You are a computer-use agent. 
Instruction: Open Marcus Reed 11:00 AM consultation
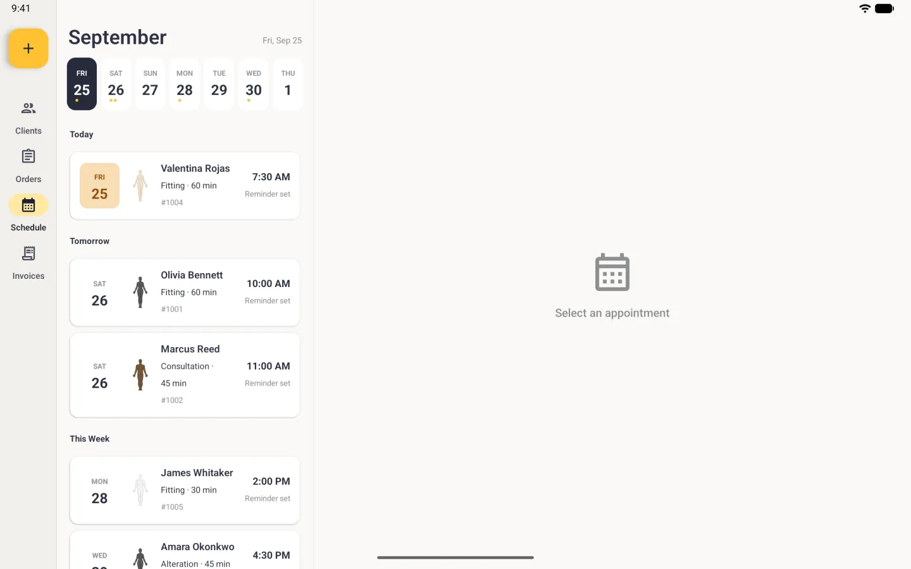pos(185,375)
